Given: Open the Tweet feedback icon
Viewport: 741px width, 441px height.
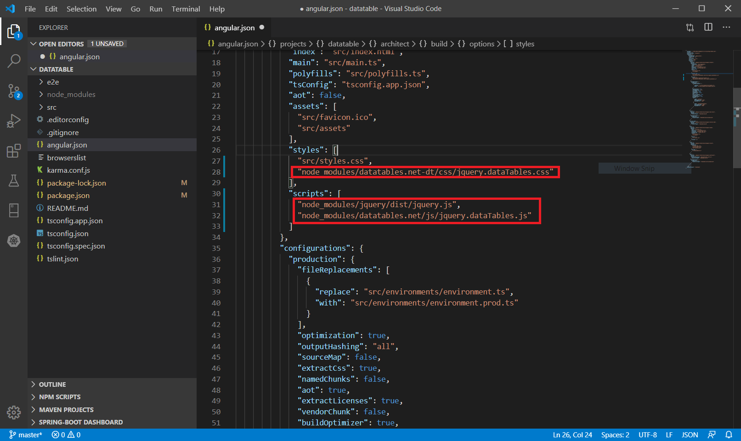Looking at the screenshot, I should pos(712,434).
